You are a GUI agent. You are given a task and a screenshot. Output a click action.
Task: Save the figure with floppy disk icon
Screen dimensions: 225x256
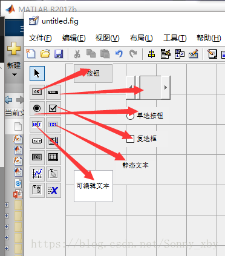(59, 54)
